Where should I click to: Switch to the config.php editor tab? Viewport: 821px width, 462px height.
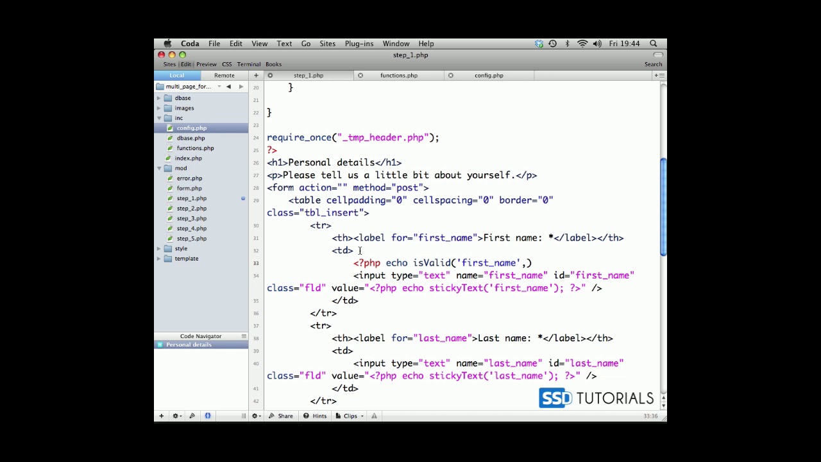point(489,76)
